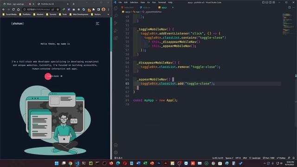The image size is (297, 167).
Task: Open Google Chrome from the taskbar
Action: [70, 163]
